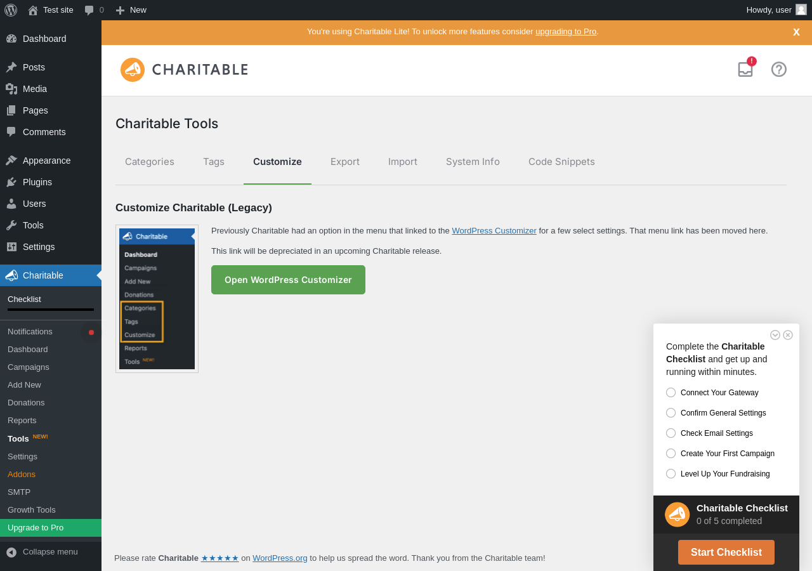Open WordPress.org link in footer
Image resolution: width=812 pixels, height=571 pixels.
[x=280, y=558]
